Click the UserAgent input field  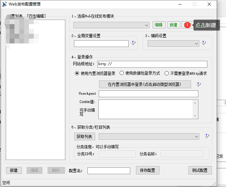coord(149,94)
